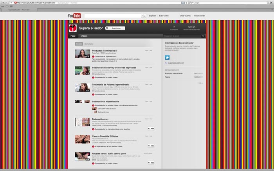Click the YouTube logo

(x=74, y=16)
